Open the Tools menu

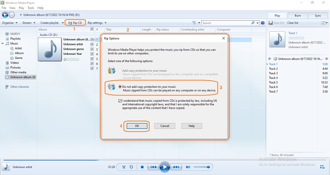click(31, 8)
